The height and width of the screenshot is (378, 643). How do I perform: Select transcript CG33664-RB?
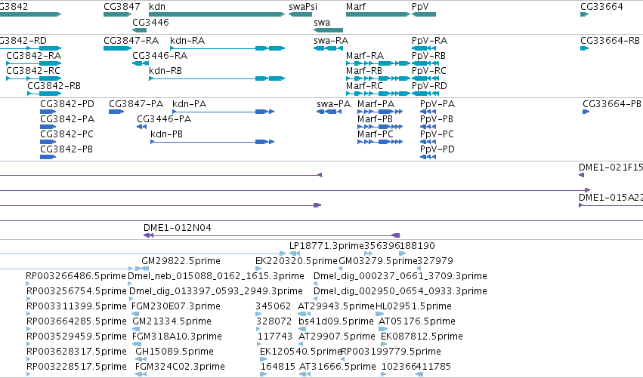pyautogui.click(x=610, y=41)
